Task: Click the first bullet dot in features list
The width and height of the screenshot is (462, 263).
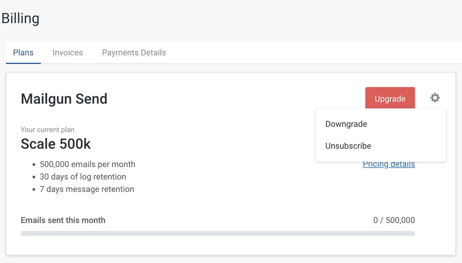Action: pyautogui.click(x=34, y=165)
